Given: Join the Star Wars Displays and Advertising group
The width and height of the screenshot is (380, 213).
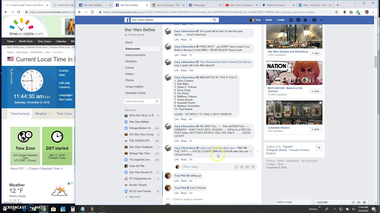Looking at the screenshot, I should [315, 53].
